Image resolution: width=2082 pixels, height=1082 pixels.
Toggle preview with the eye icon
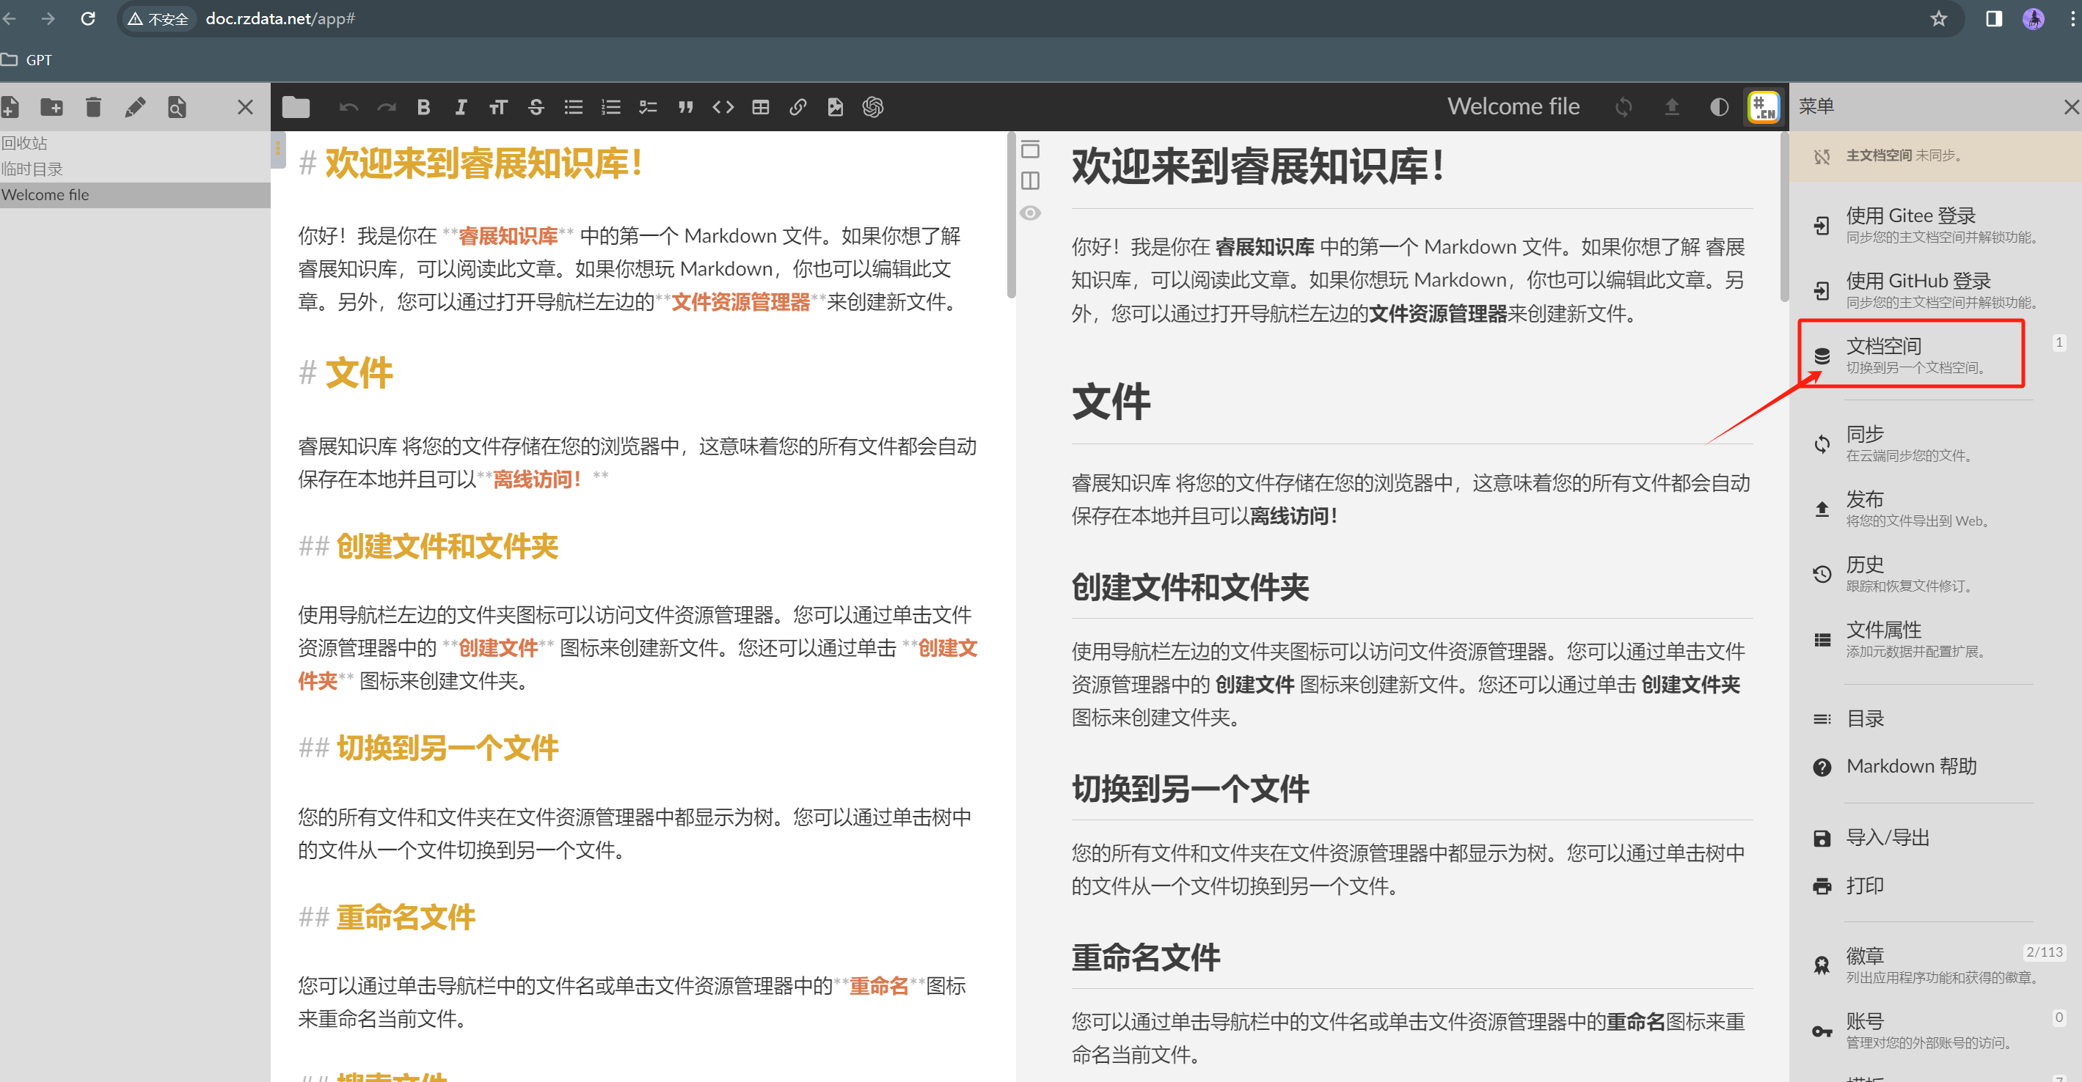[1031, 213]
